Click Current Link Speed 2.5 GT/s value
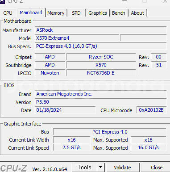The image size is (170, 172). [x=72, y=148]
